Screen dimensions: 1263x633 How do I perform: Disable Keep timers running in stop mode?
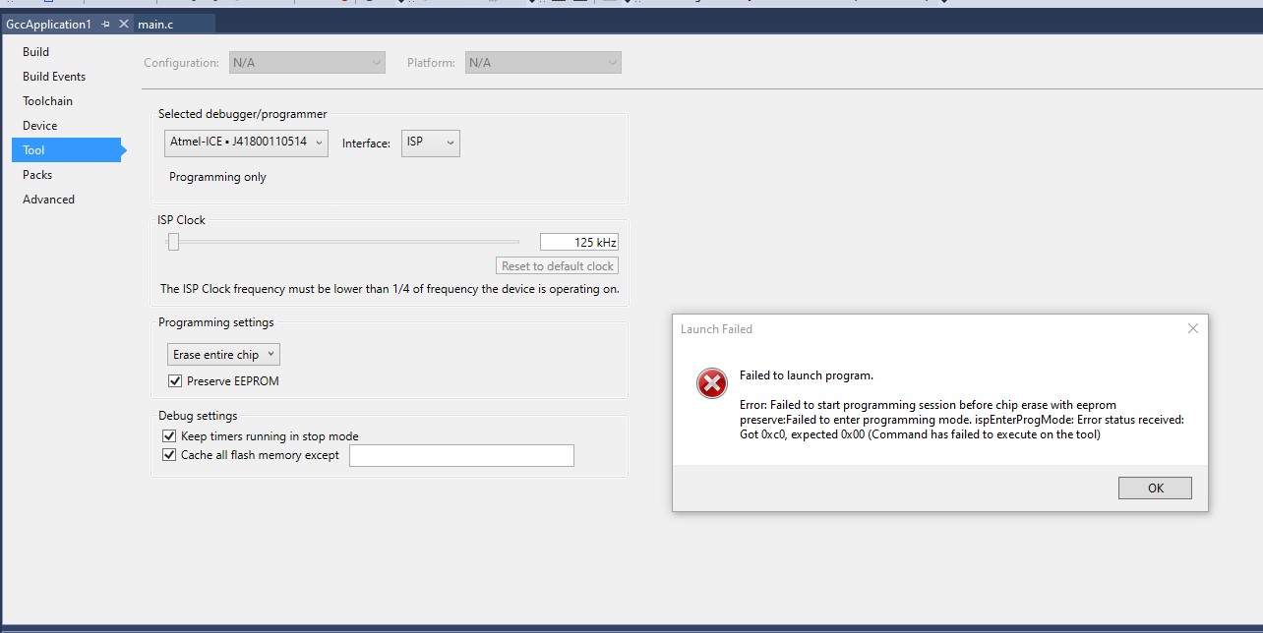[169, 436]
